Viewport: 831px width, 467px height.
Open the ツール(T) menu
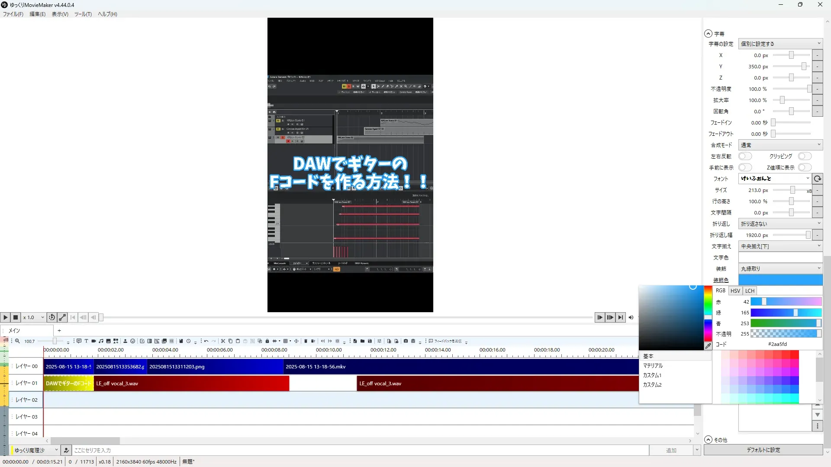tap(83, 14)
